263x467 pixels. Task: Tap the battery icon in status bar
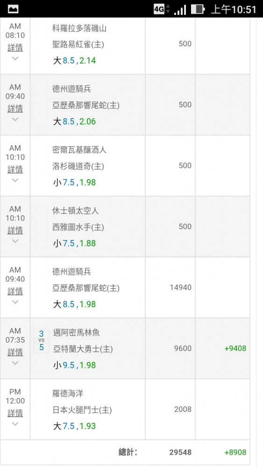[x=198, y=9]
